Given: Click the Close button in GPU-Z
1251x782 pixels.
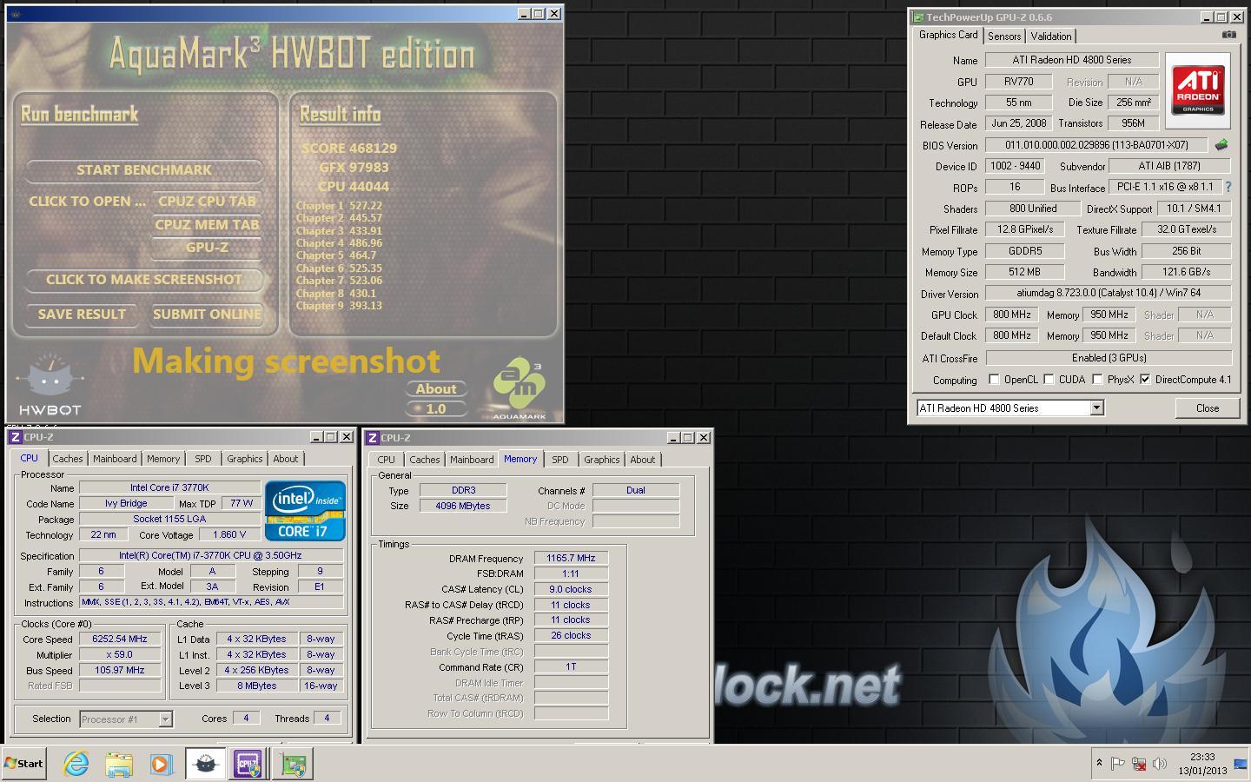Looking at the screenshot, I should (1207, 408).
